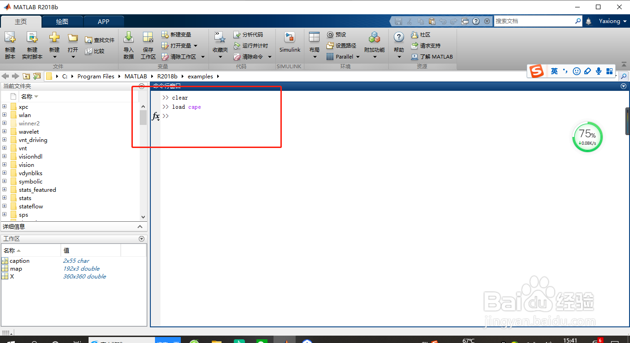The image size is (630, 343).
Task: Click the quick access help question mark
Action: pyautogui.click(x=476, y=21)
